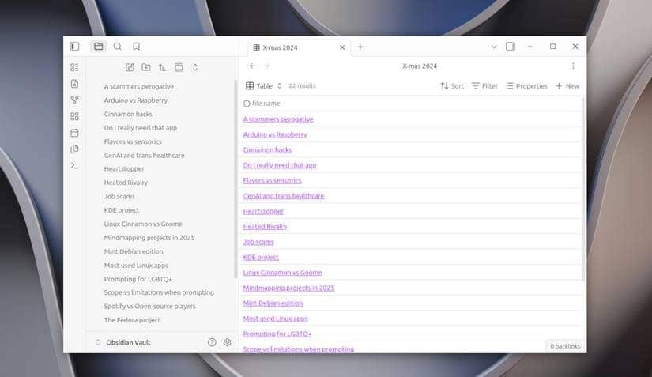
Task: Click the 0 backlinks status indicator
Action: pos(565,346)
